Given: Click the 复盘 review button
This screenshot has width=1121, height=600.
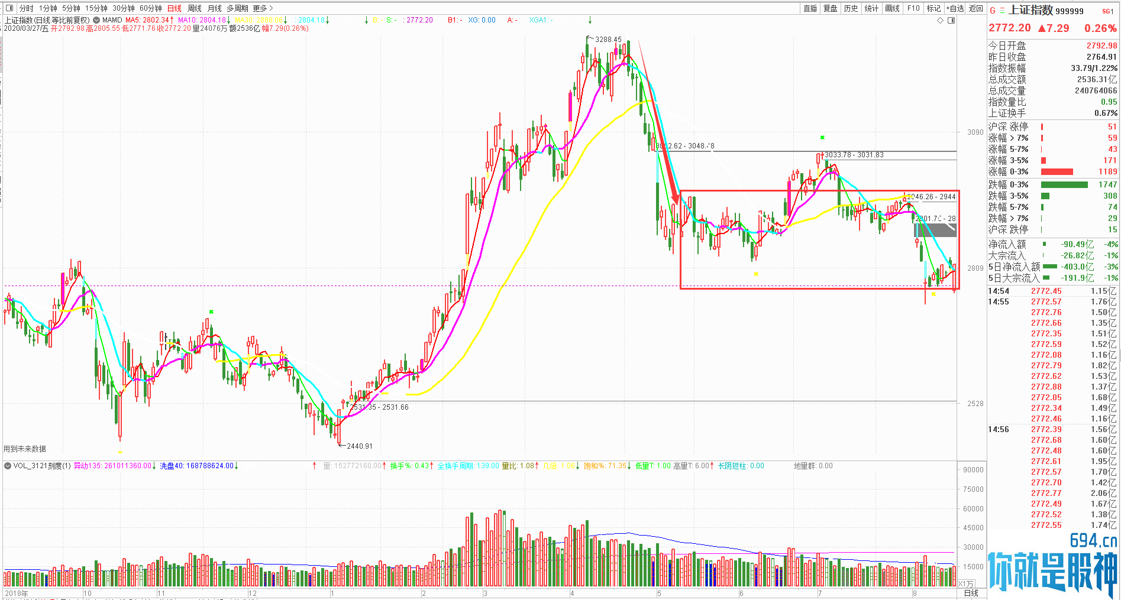Looking at the screenshot, I should [831, 8].
